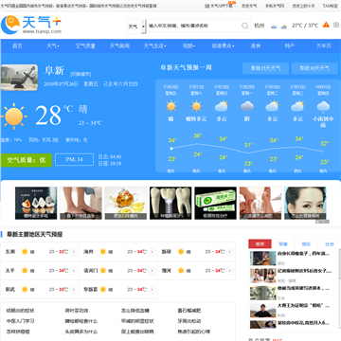Image resolution: width=341 pixels, height=341 pixels.
Task: Expand the 天气生活 nav menu
Action: (154, 46)
